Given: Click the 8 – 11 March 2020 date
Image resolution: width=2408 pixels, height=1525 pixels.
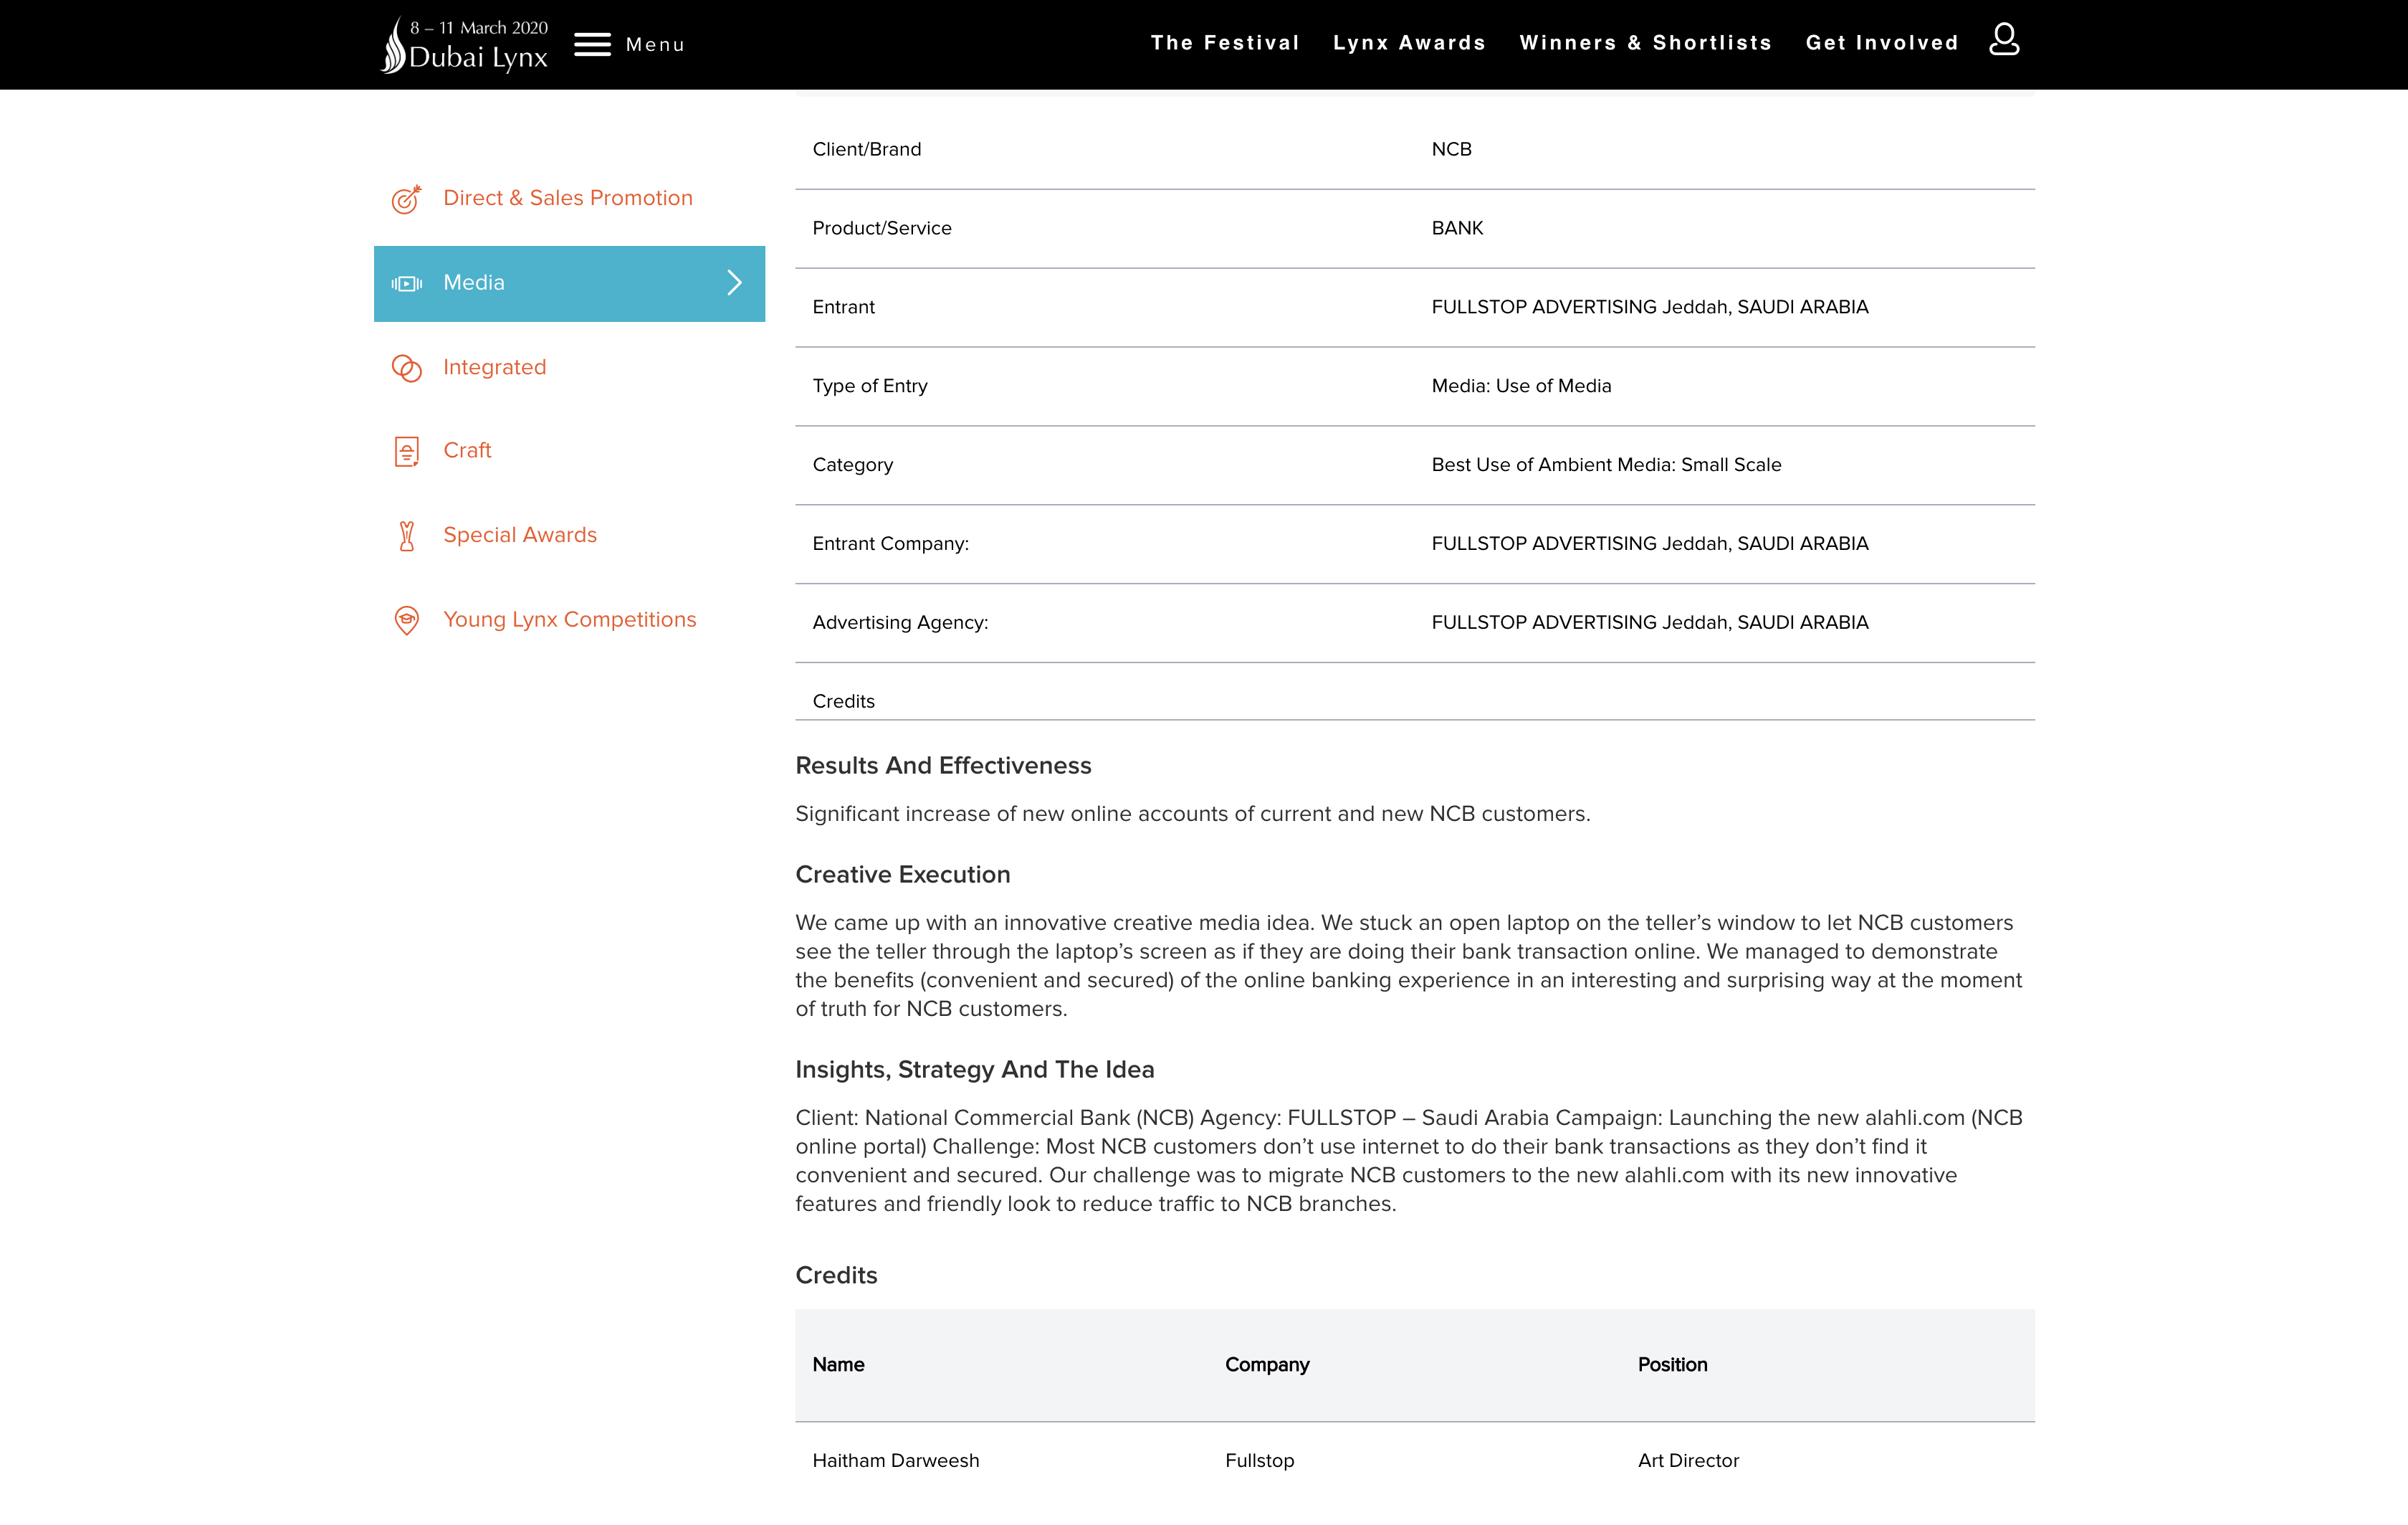Looking at the screenshot, I should 479,28.
